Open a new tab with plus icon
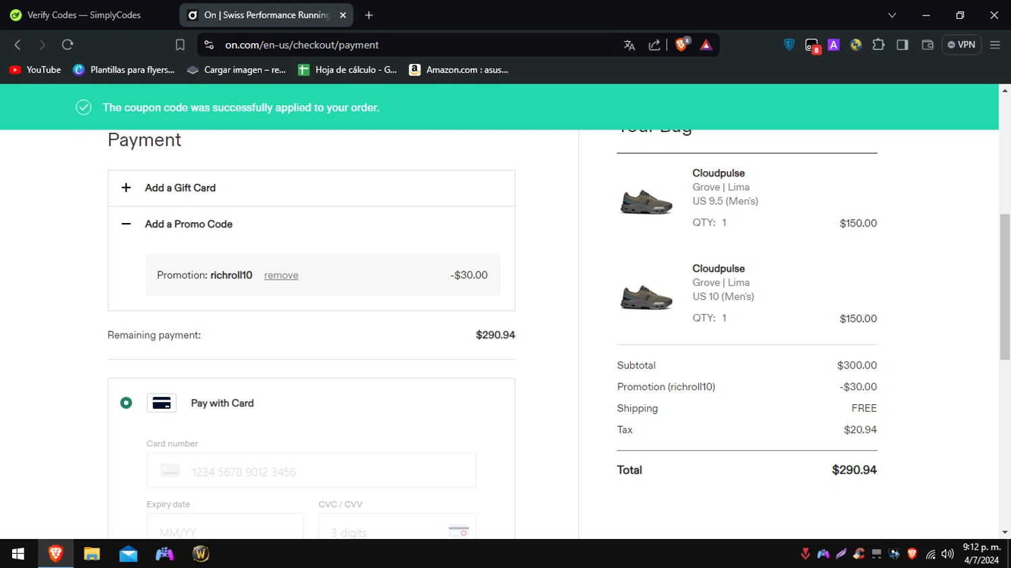 (369, 15)
